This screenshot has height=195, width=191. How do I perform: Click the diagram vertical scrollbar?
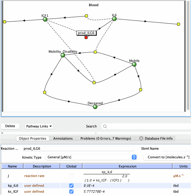point(188,57)
